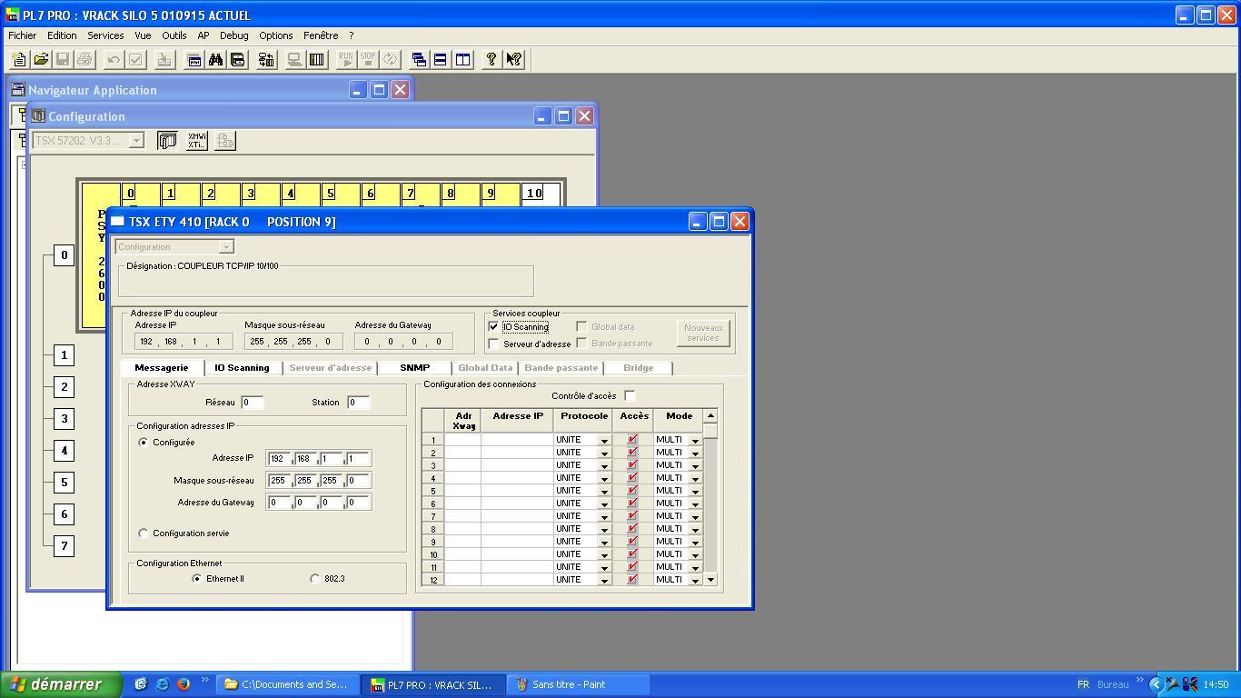Click the cascade windows toolbar icon
This screenshot has width=1241, height=698.
point(419,59)
